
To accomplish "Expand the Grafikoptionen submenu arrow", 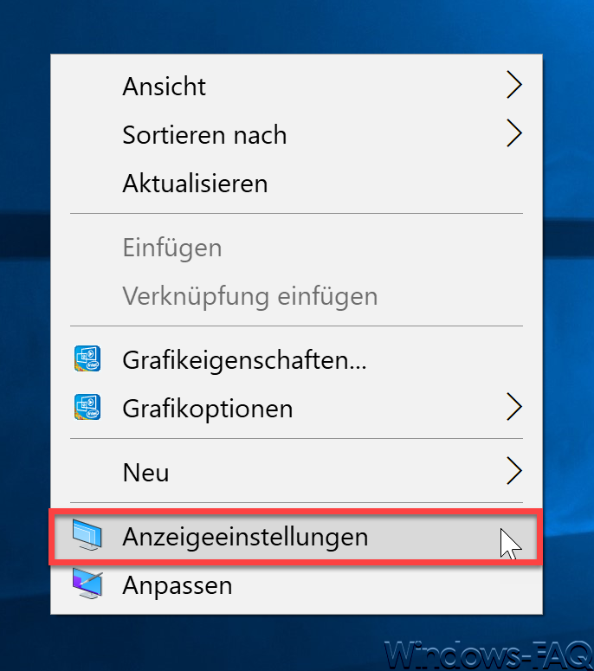I will tap(514, 407).
